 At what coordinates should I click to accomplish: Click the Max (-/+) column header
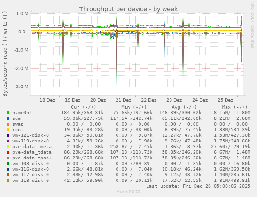[x=234, y=107]
